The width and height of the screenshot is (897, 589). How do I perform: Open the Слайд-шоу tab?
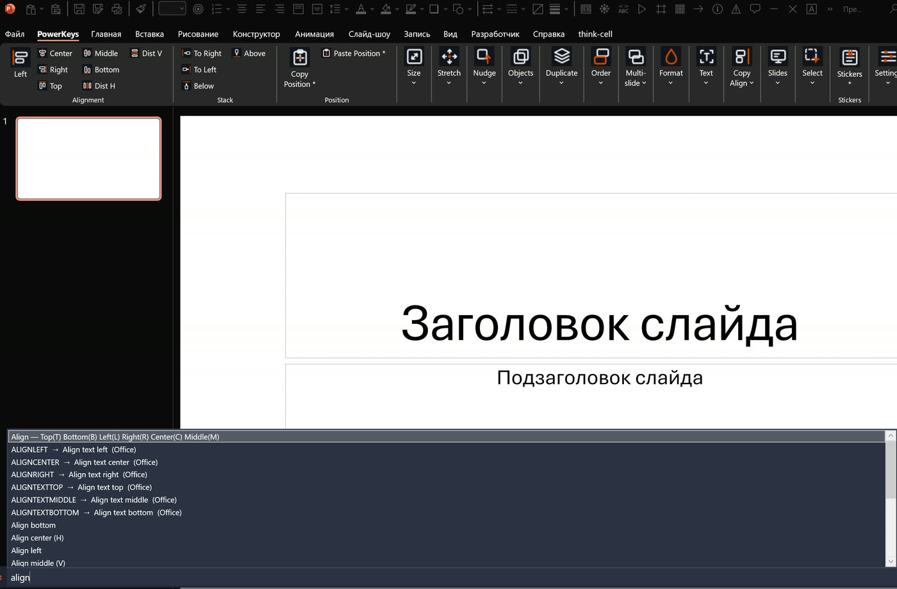[x=369, y=34]
